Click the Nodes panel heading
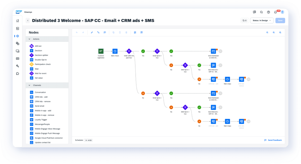301x164 pixels. click(x=34, y=33)
